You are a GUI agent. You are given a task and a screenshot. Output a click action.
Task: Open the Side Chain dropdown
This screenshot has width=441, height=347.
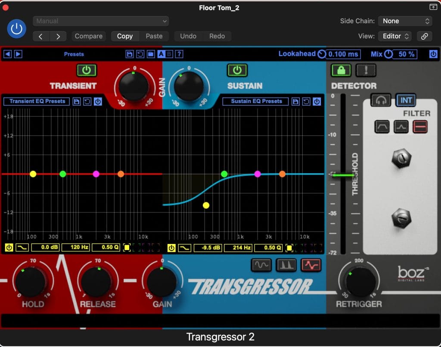click(405, 21)
